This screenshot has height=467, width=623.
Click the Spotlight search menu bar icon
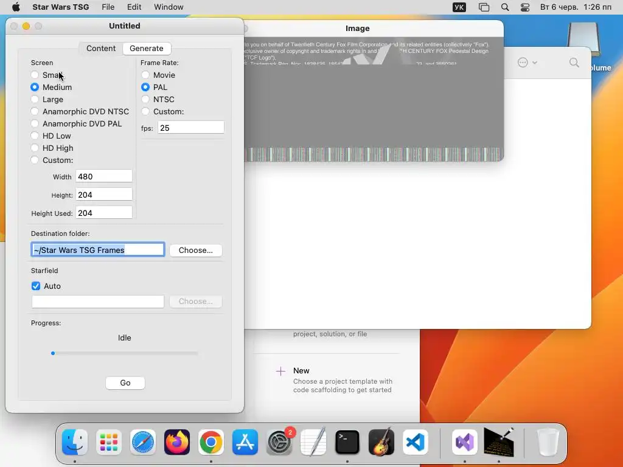(x=505, y=7)
